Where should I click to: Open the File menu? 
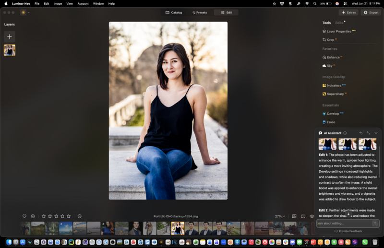coord(37,4)
